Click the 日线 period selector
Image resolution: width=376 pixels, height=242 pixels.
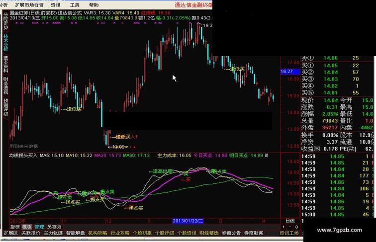tap(290, 221)
